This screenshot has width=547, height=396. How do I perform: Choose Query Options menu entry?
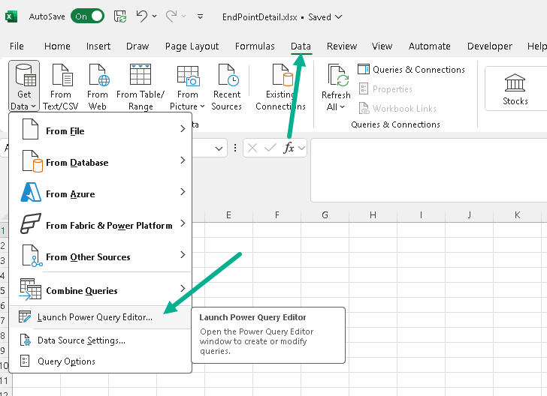[x=66, y=361]
